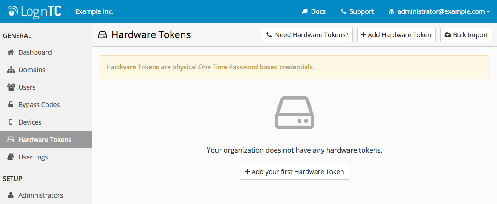Click the Bulk Import button

[466, 35]
